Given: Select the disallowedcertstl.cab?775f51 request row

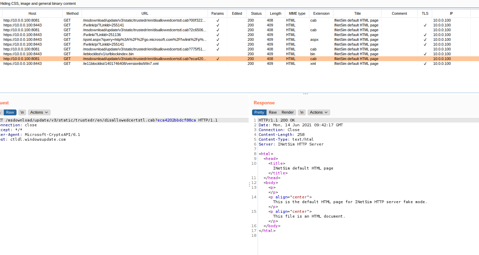Looking at the screenshot, I should (x=239, y=49).
